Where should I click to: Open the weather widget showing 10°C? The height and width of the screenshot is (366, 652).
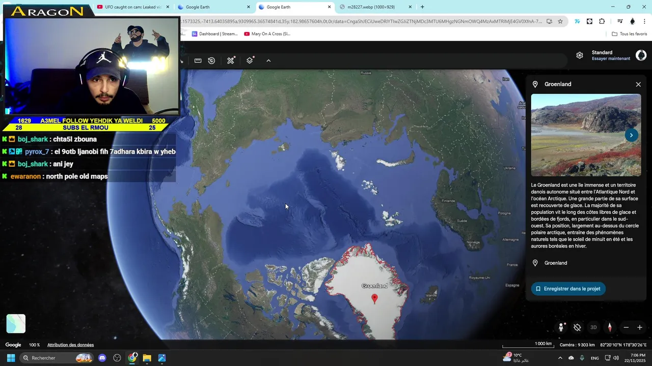(x=517, y=358)
